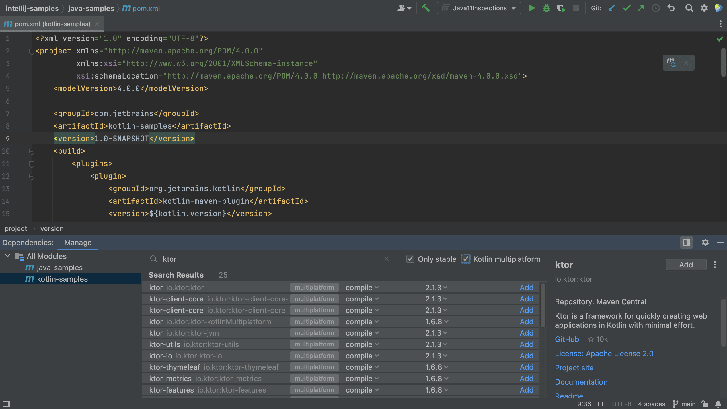Toggle read-only lock icon in status bar
727x409 pixels.
click(x=705, y=404)
